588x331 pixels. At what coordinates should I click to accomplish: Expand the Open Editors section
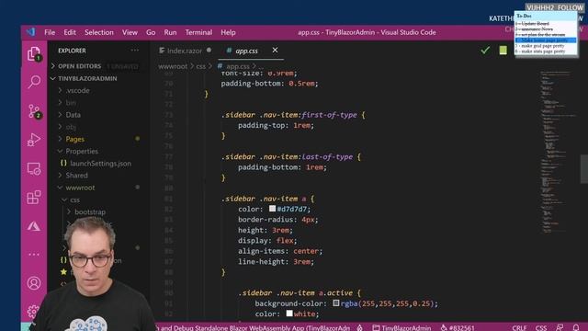[x=80, y=66]
